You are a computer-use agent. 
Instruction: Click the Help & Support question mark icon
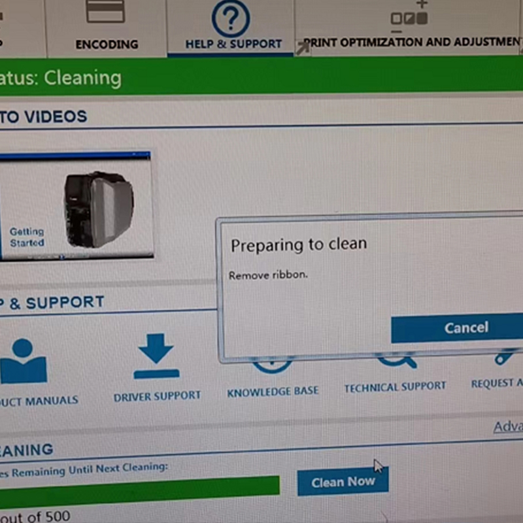(231, 18)
